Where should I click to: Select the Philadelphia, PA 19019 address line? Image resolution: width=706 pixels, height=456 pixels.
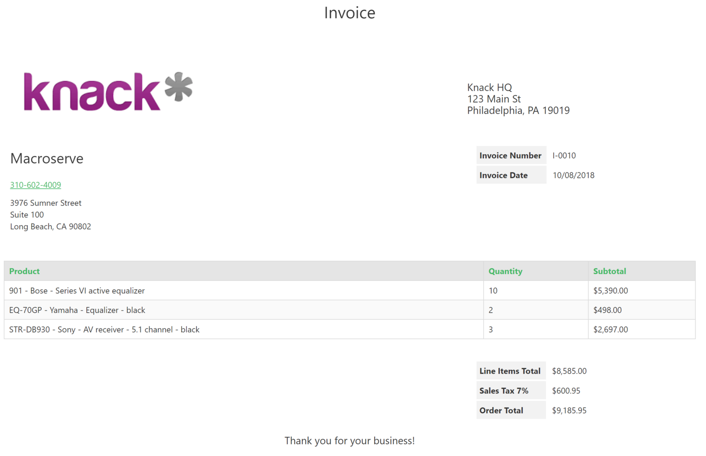[x=518, y=110]
